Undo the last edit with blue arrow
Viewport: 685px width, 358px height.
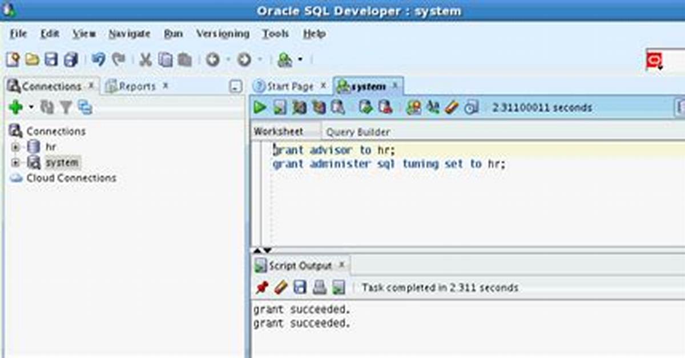(x=99, y=59)
